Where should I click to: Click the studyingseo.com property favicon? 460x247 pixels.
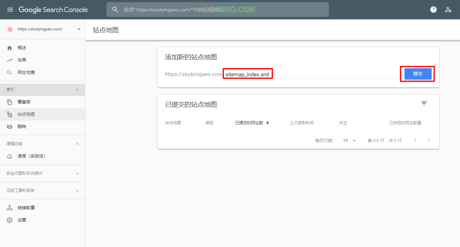[10, 29]
